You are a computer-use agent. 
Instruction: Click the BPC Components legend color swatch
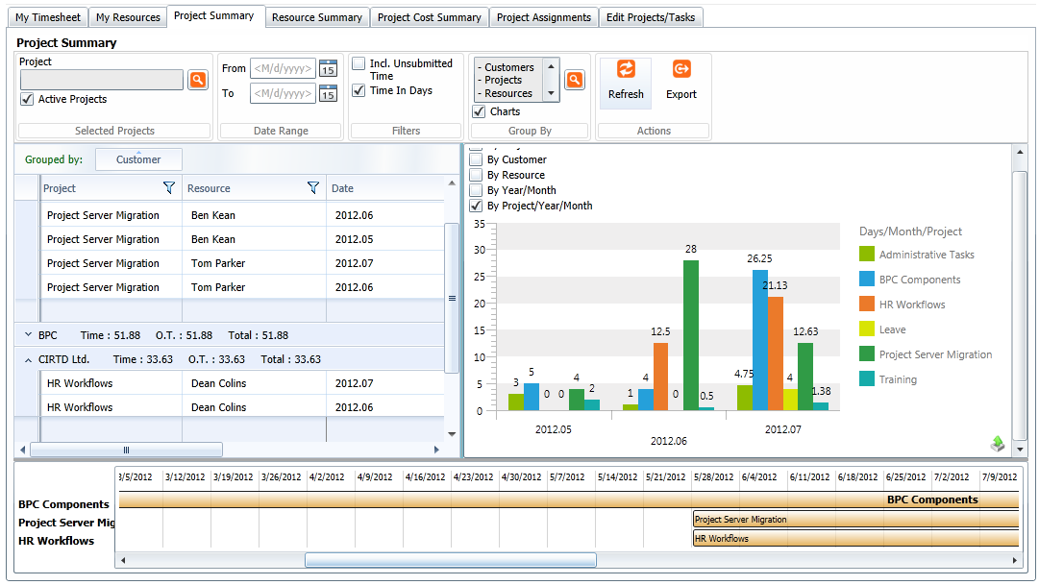point(867,280)
